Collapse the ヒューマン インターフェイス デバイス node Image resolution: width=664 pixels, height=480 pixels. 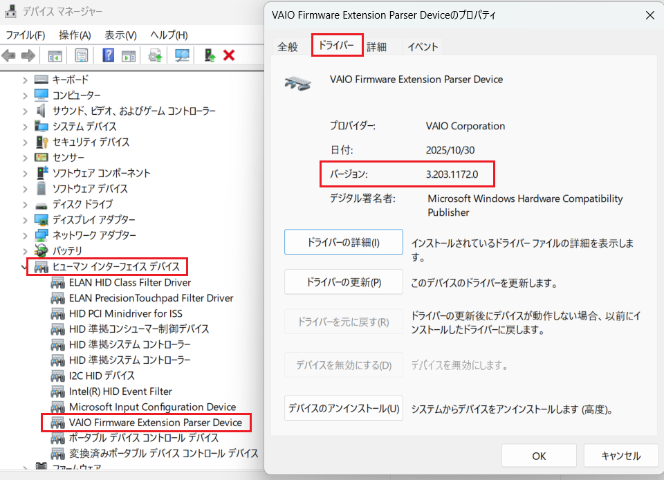26,267
